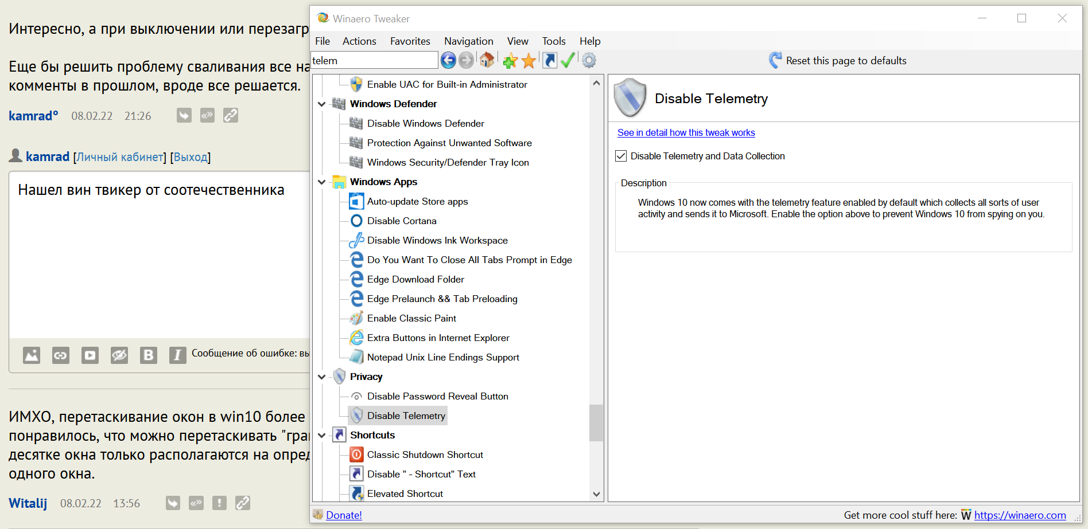Click the blue back navigation arrow
The image size is (1088, 529).
[x=448, y=60]
